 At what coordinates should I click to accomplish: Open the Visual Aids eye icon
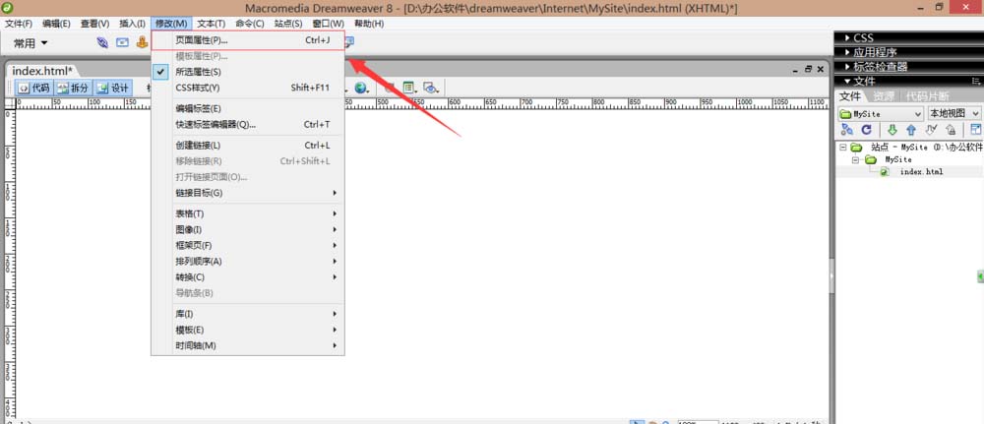click(x=431, y=88)
